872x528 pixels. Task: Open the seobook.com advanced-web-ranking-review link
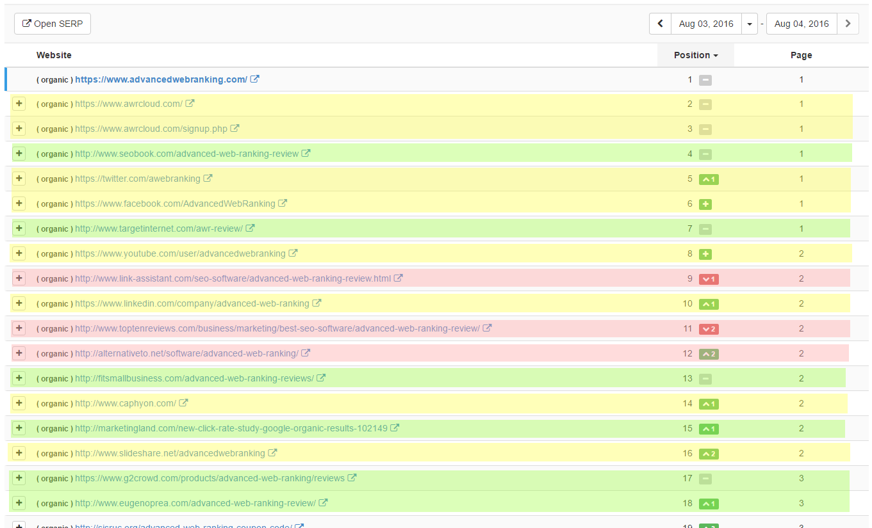coord(186,154)
